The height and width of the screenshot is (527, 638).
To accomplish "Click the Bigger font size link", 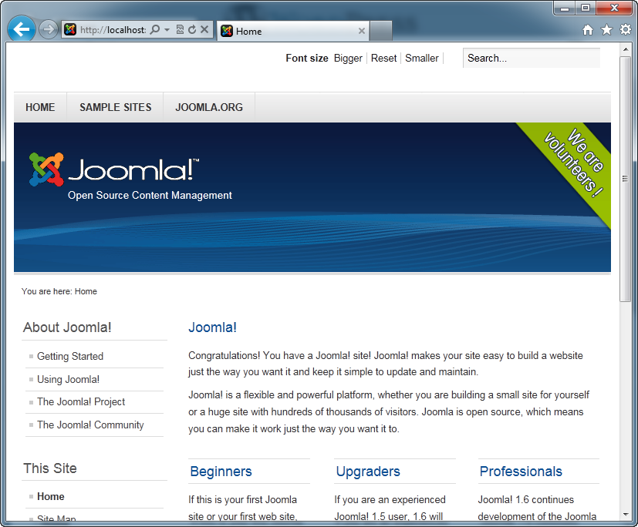I will point(348,58).
